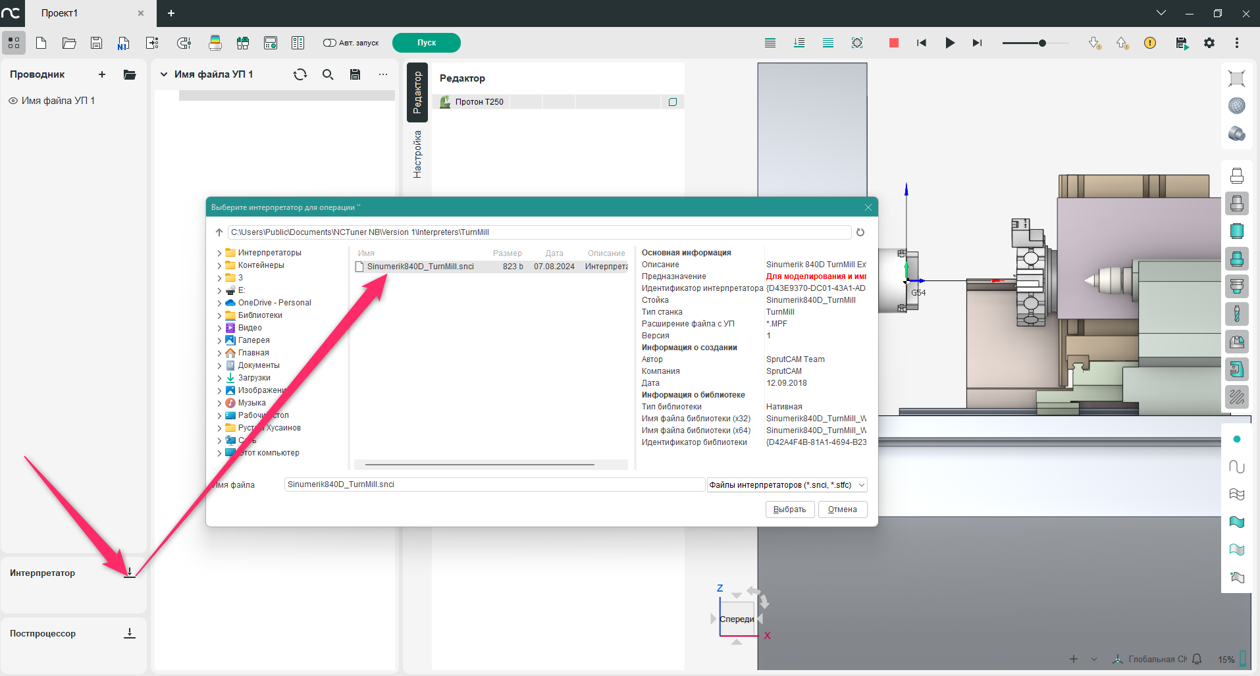Expand the Интерпретаторы folder tree node

tap(219, 253)
